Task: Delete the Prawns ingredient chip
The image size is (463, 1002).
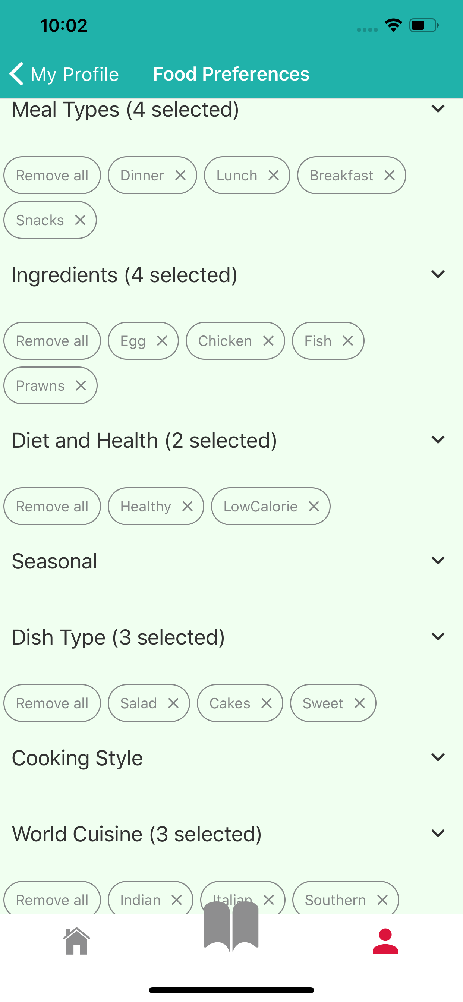Action: 81,385
